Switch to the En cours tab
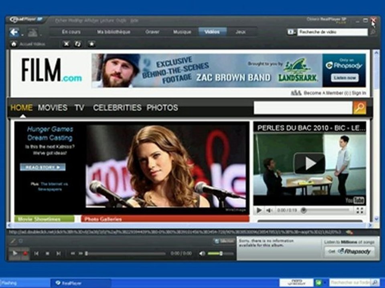This screenshot has width=385, height=288. (71, 32)
